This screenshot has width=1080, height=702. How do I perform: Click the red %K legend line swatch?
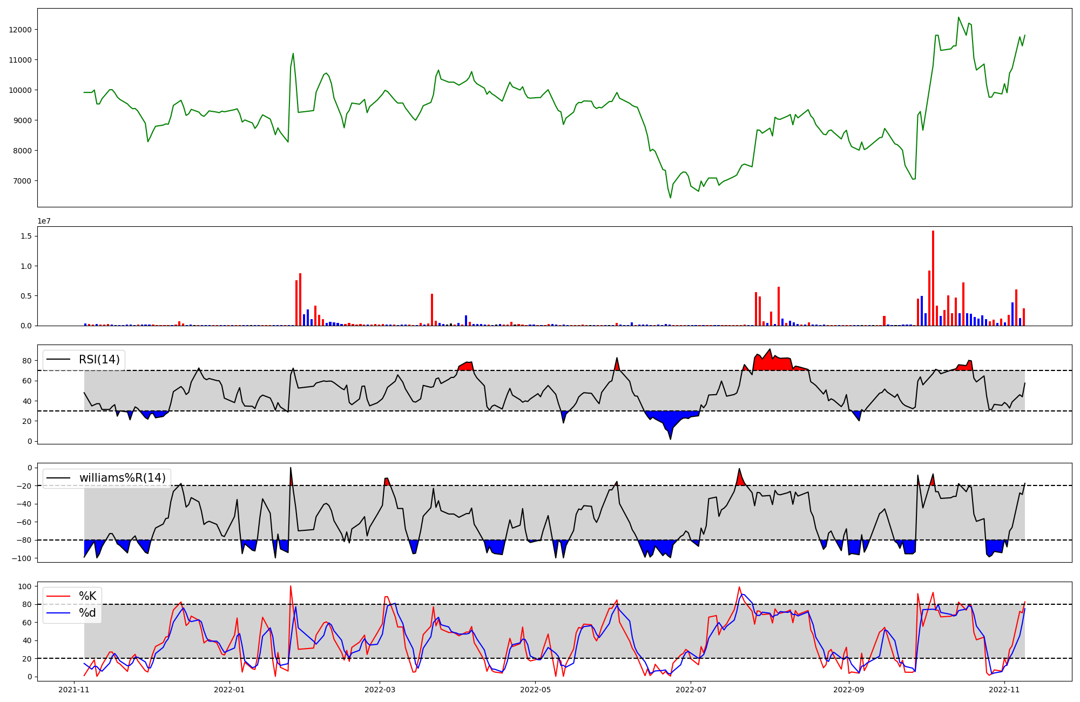point(59,596)
